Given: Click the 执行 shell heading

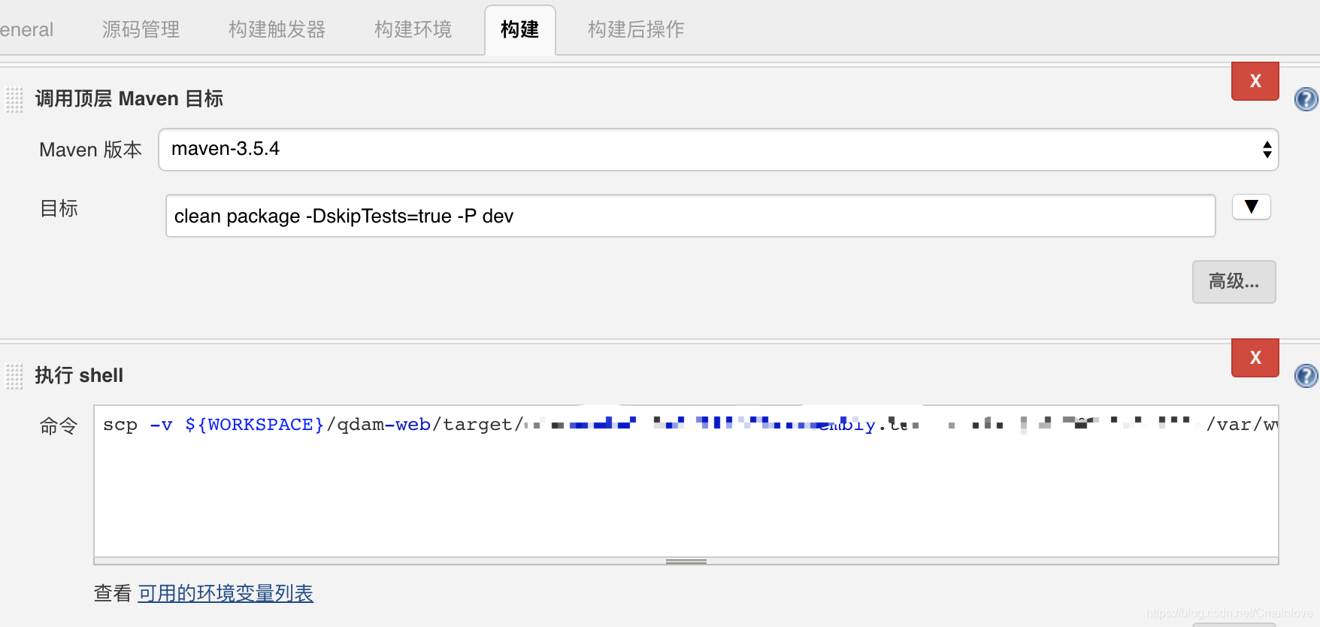Looking at the screenshot, I should coord(79,375).
